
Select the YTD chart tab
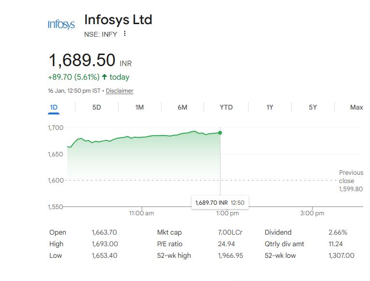click(x=226, y=107)
